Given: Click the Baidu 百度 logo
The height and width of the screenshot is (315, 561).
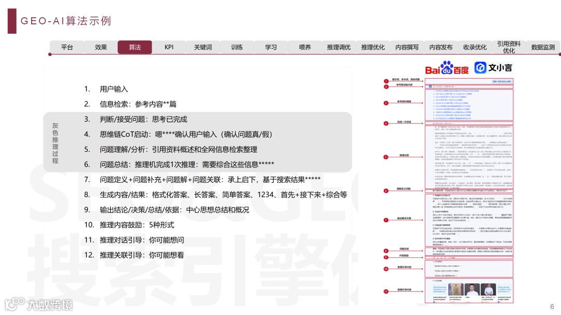Looking at the screenshot, I should tap(447, 68).
